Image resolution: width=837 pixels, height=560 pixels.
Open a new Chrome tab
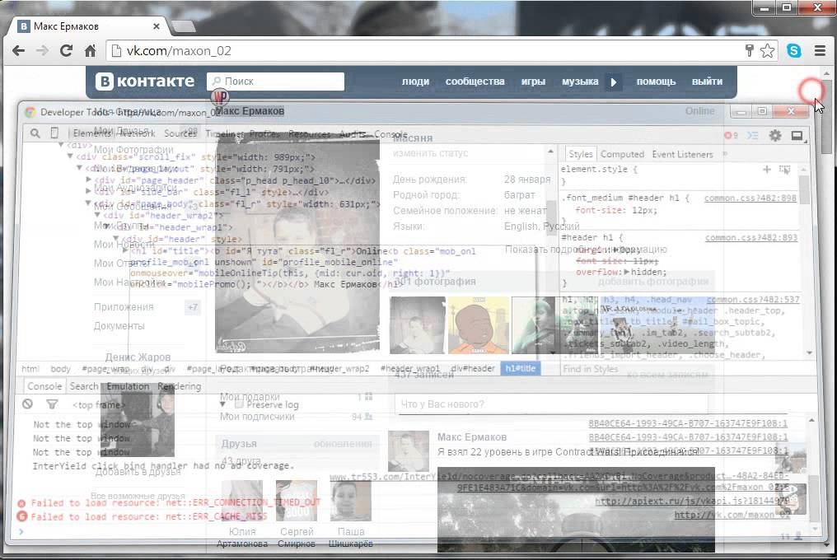pos(183,26)
